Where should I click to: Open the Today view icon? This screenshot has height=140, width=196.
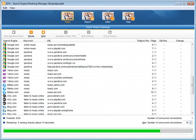(68, 16)
